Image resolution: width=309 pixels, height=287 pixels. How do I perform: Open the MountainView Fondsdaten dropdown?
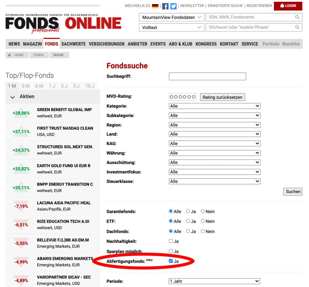point(172,17)
